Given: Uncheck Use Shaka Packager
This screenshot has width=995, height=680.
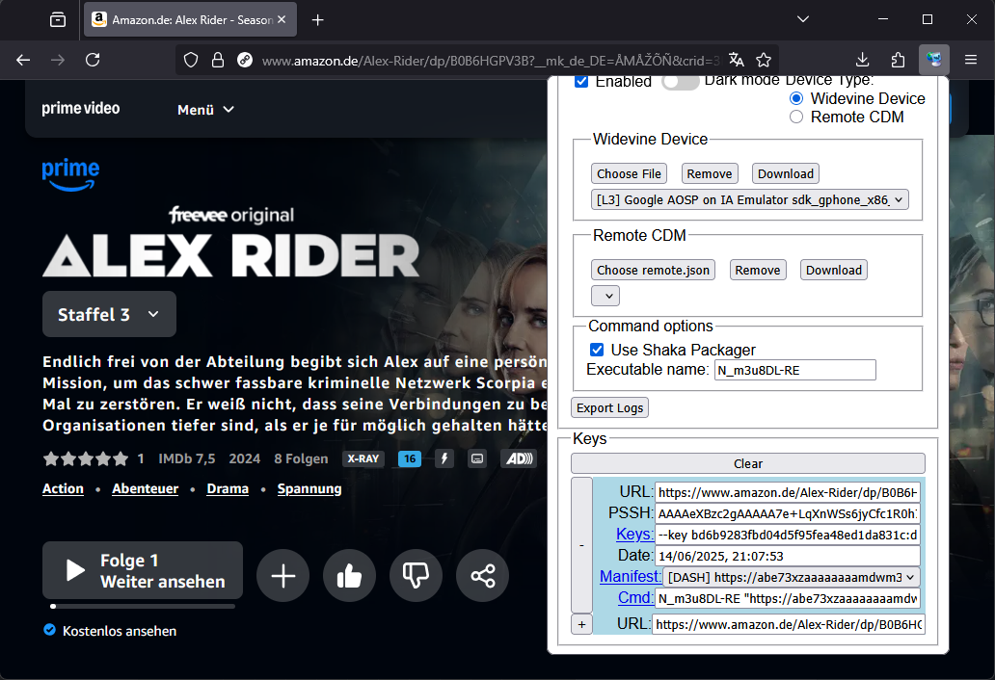Looking at the screenshot, I should click(x=597, y=350).
